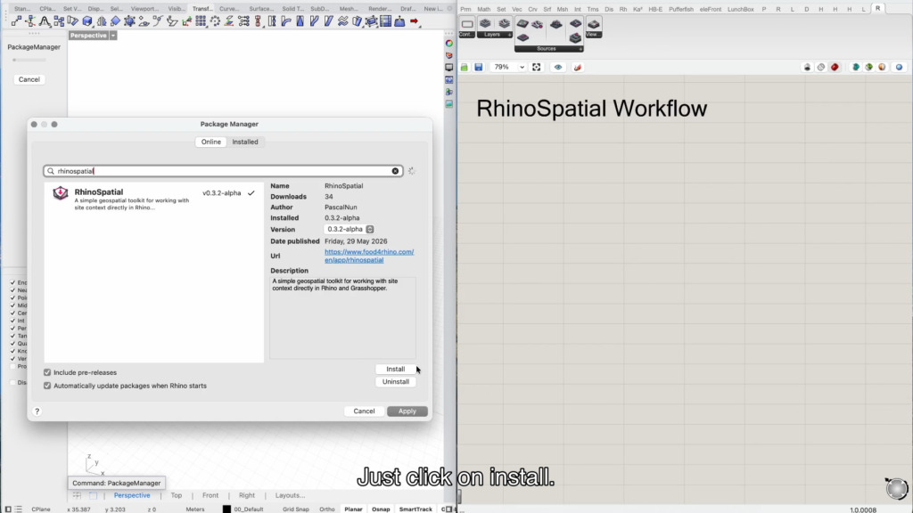This screenshot has height=513, width=913.
Task: Open the Pufferfish Grasshopper tab
Action: [x=680, y=9]
